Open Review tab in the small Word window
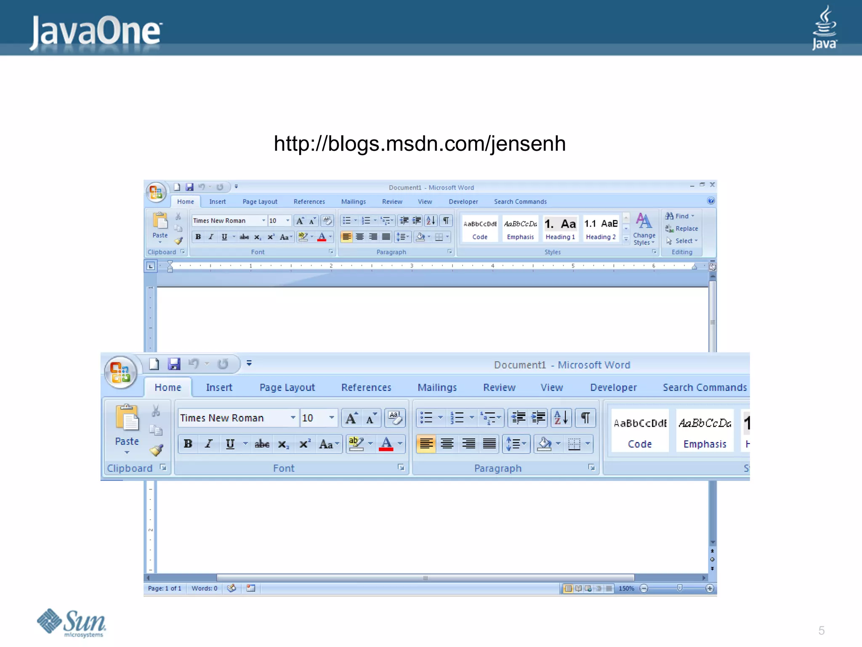862x647 pixels. pyautogui.click(x=392, y=202)
